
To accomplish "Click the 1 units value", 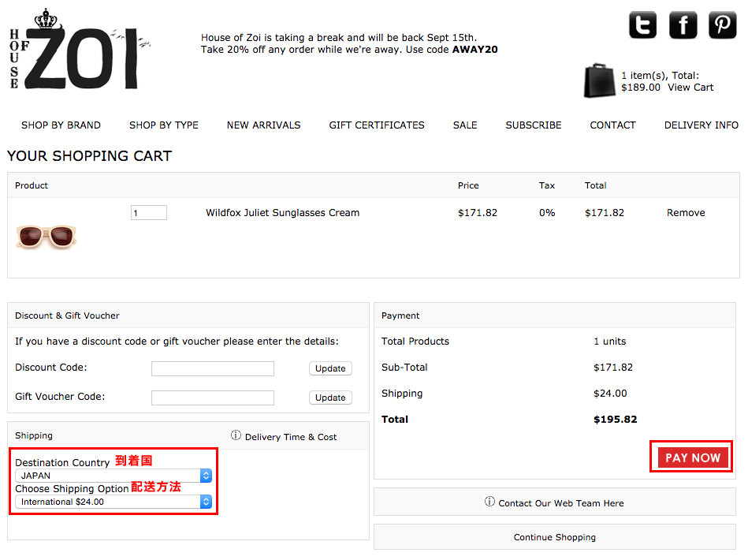I will (609, 342).
